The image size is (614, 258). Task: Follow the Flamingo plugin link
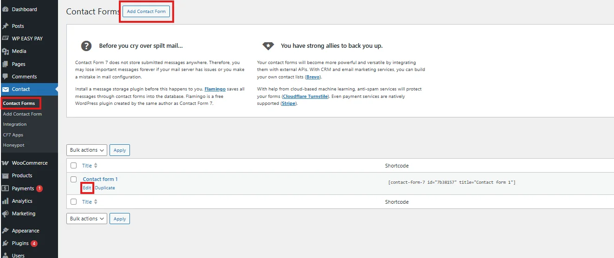pos(215,89)
